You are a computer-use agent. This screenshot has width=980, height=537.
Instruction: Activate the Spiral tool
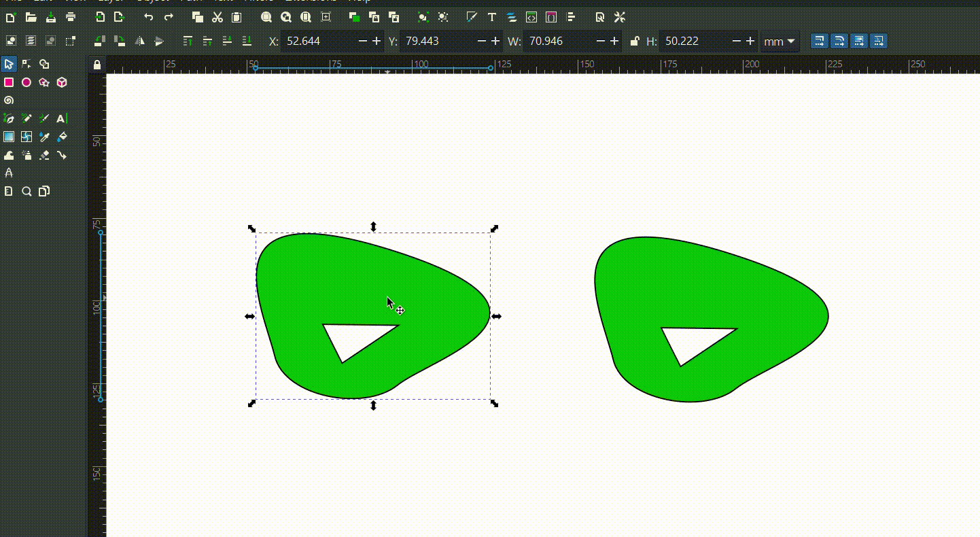(x=9, y=100)
